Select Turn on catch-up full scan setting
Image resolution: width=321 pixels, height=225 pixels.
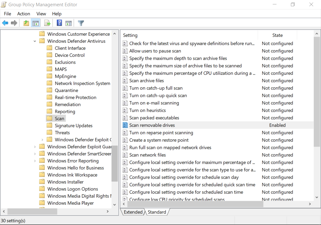(x=156, y=88)
